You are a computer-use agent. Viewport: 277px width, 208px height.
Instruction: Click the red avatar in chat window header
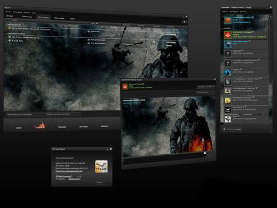click(125, 87)
